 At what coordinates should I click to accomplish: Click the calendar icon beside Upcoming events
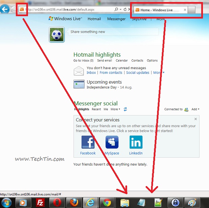pos(79,84)
